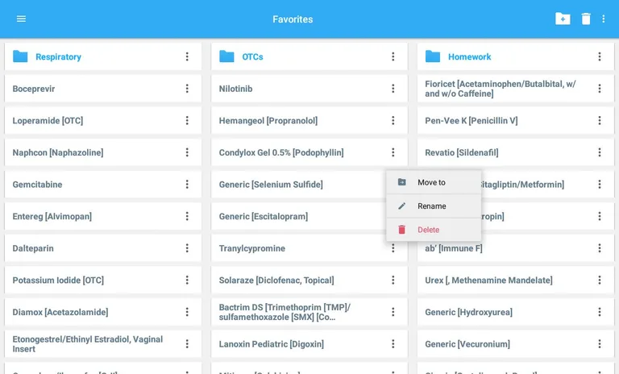Viewport: 619px width, 374px height.
Task: Open the Fioricet [Acetaminophen/Butalbital] entry
Action: (515, 89)
